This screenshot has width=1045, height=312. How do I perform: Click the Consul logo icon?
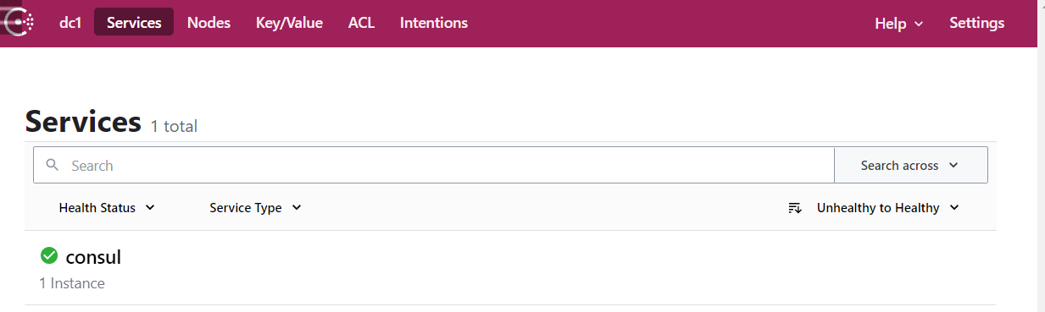(19, 23)
